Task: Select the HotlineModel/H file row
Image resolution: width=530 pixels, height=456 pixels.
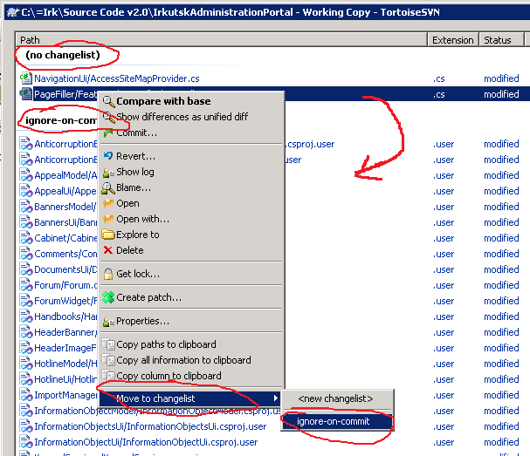Action: [x=274, y=364]
